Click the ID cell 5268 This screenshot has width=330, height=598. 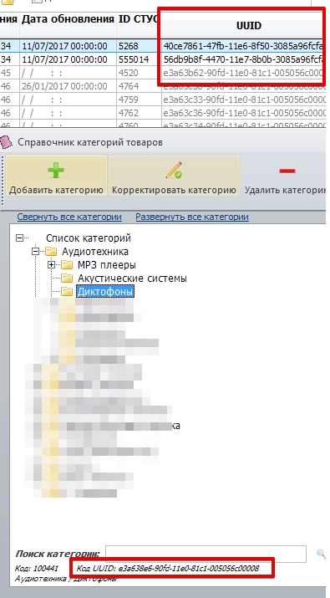point(138,46)
